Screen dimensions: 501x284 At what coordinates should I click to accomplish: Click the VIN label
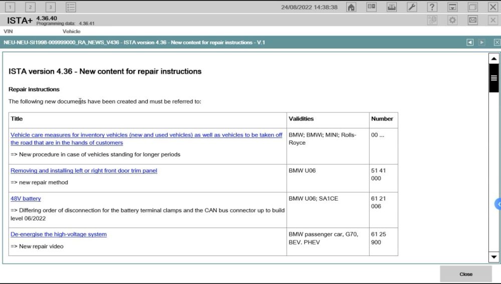8,31
